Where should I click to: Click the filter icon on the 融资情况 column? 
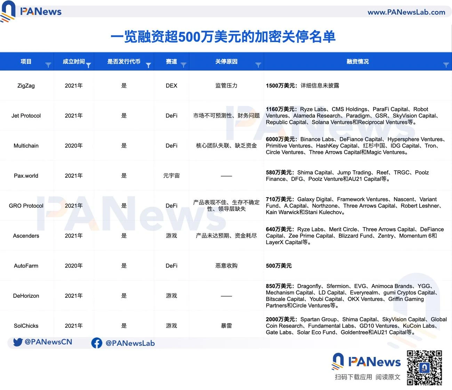click(x=446, y=65)
